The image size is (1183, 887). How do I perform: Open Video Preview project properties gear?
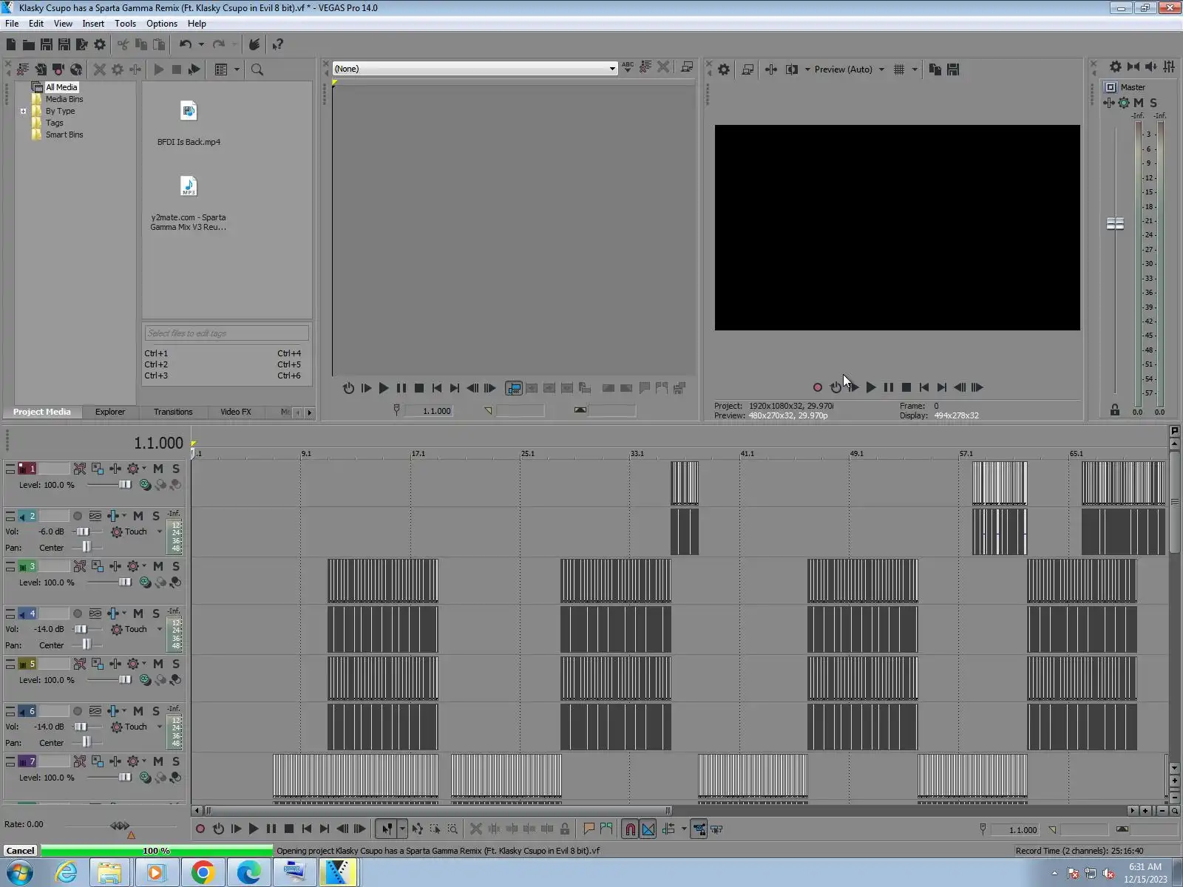[x=724, y=69]
